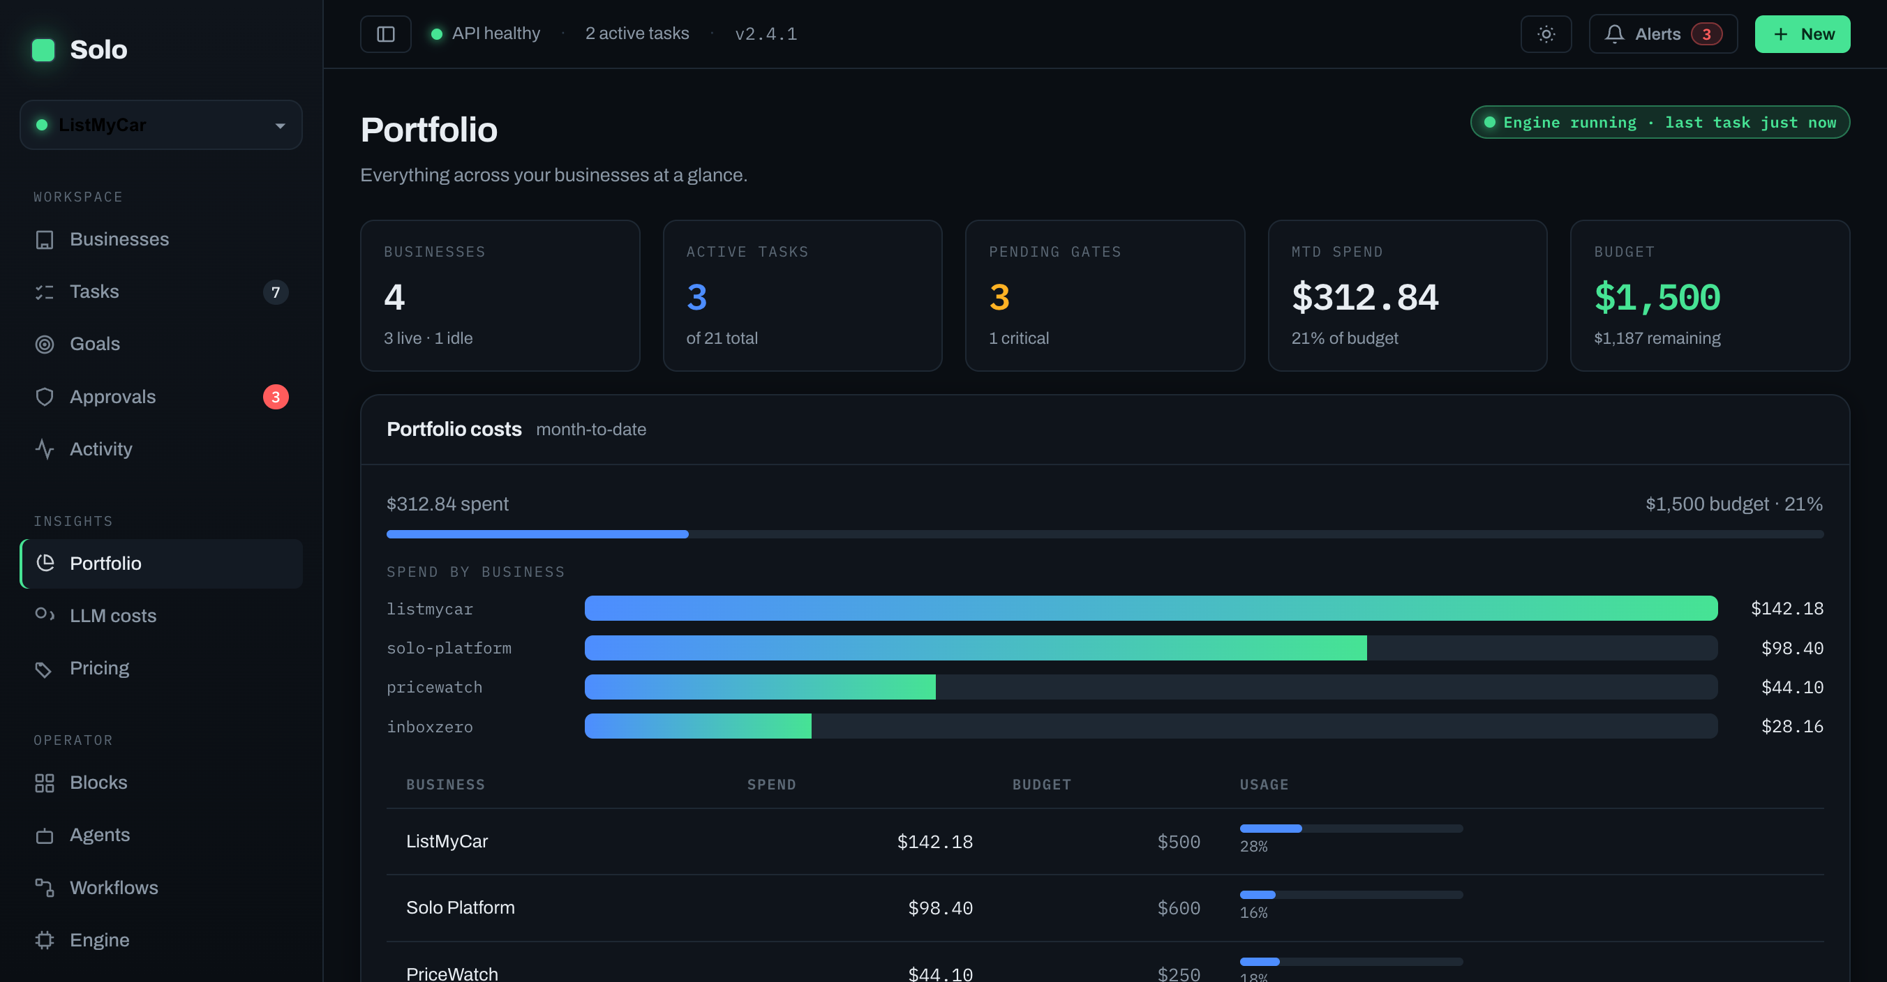
Task: Click the solo-platform spend bar
Action: click(1151, 648)
